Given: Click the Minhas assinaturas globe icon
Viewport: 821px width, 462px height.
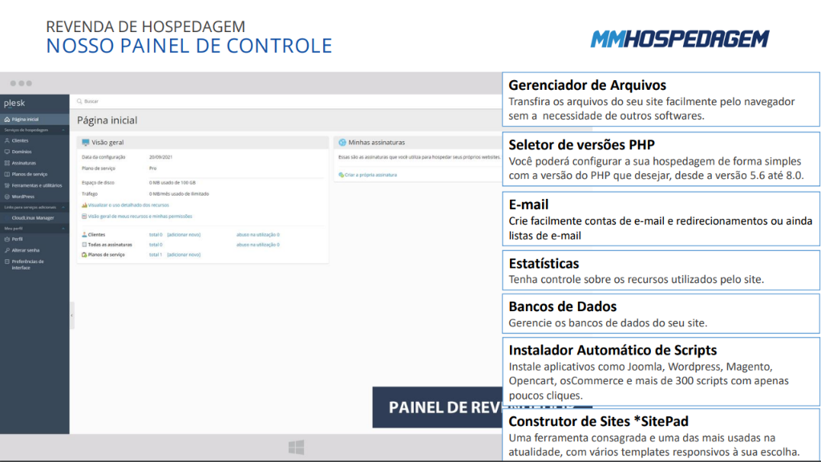Looking at the screenshot, I should pos(342,143).
